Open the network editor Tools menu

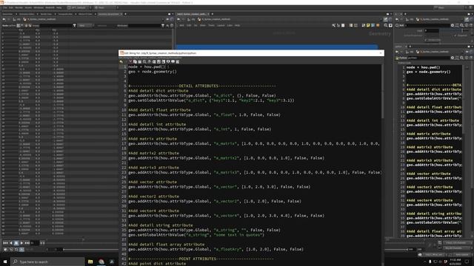tap(211, 25)
